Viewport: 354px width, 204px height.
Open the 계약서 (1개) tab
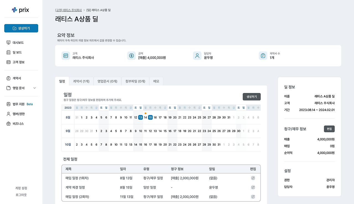pos(81,81)
